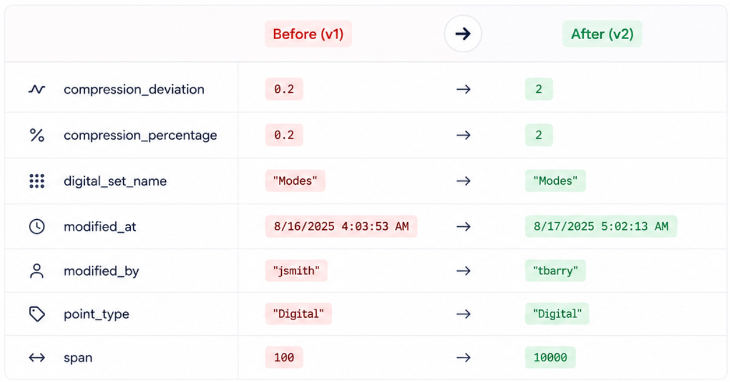Click the span before value 100
Screen dimensions: 730x382
tap(284, 358)
